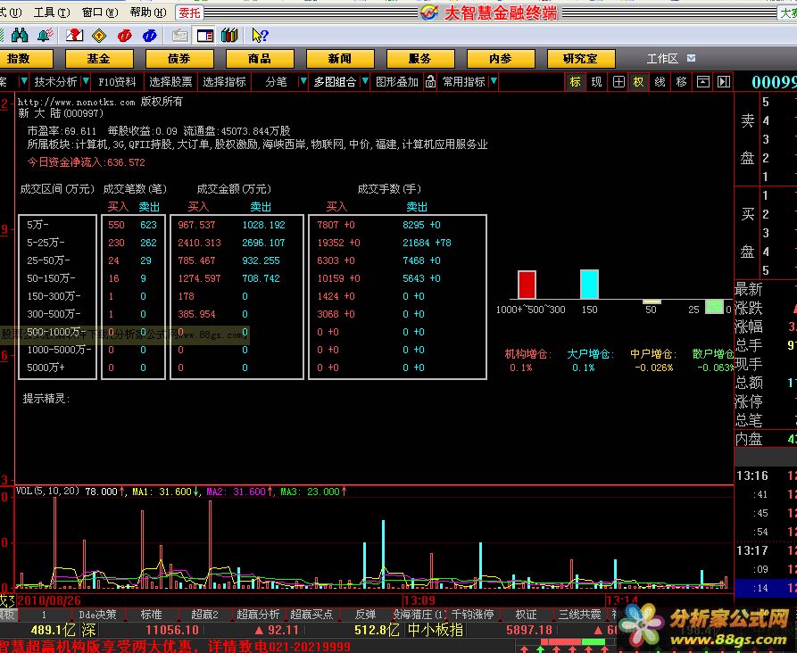Toggle the 权 adjust-rights button
The width and height of the screenshot is (797, 653).
[x=638, y=82]
